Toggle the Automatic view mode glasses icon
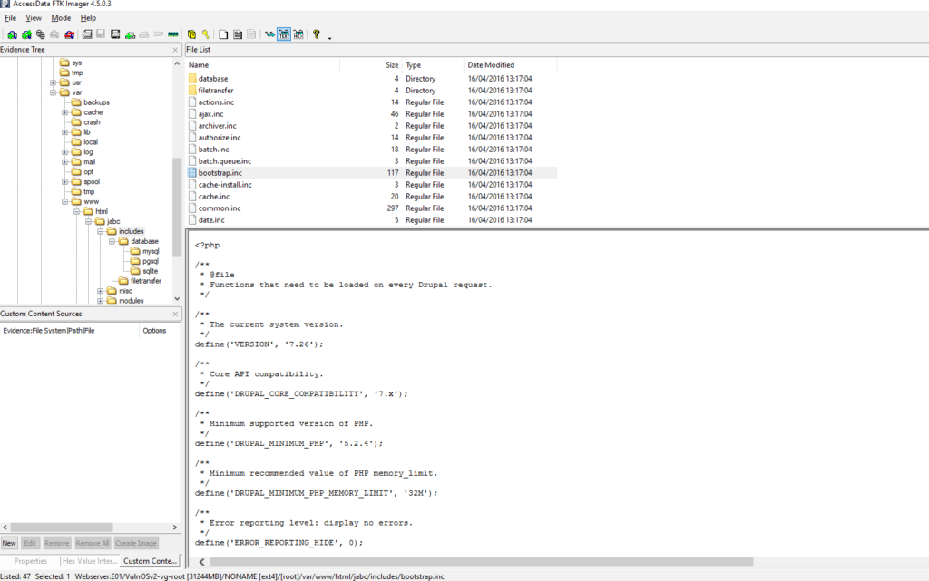 (269, 34)
